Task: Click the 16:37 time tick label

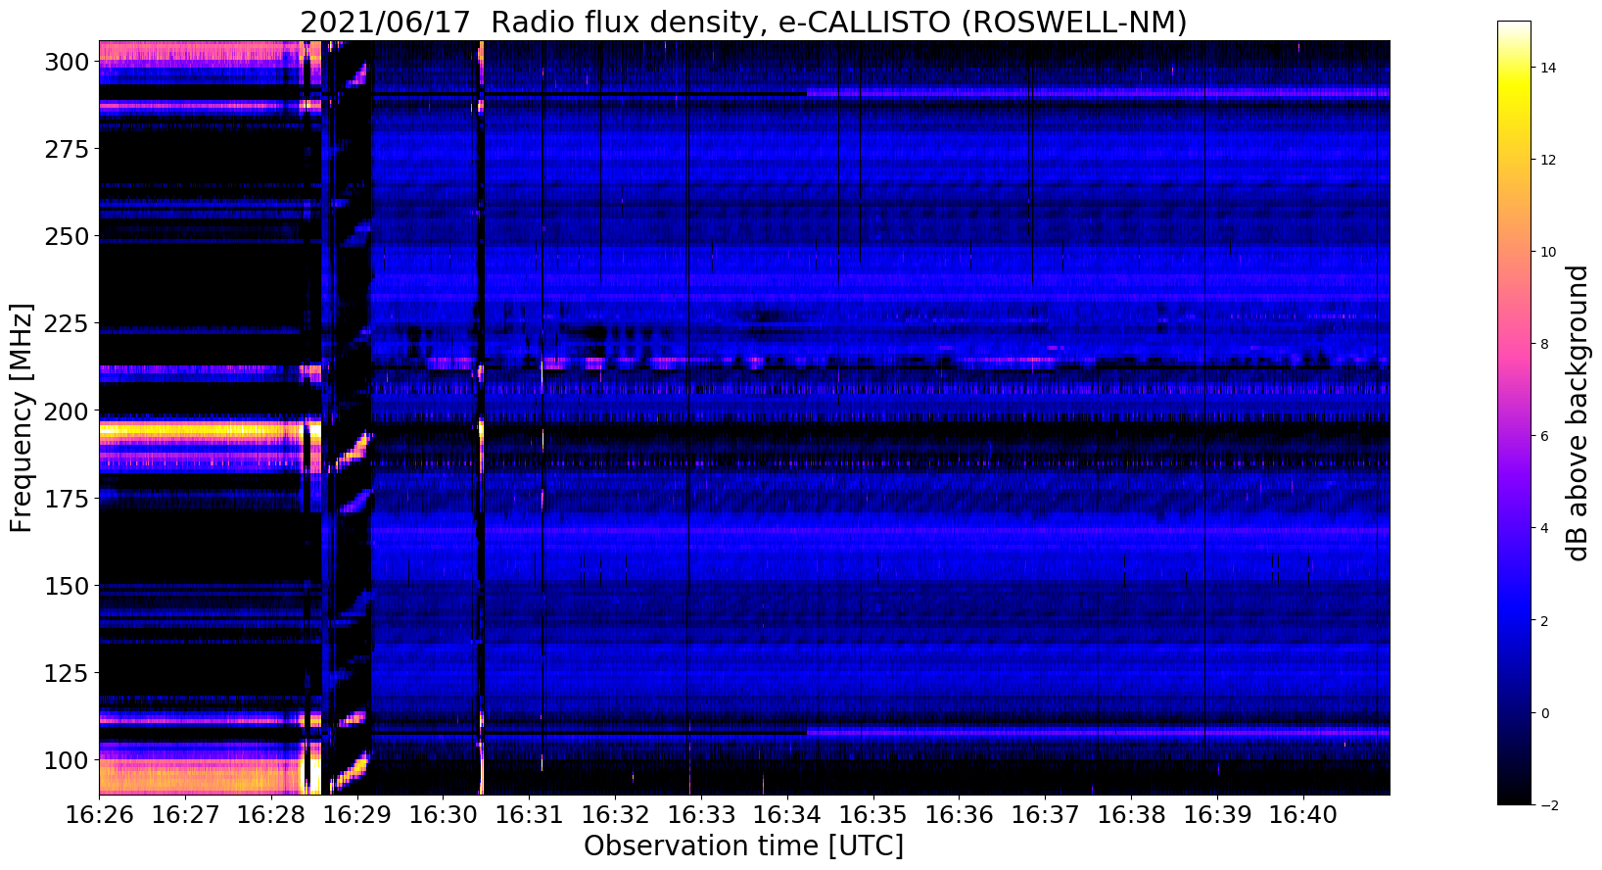Action: 1045,814
